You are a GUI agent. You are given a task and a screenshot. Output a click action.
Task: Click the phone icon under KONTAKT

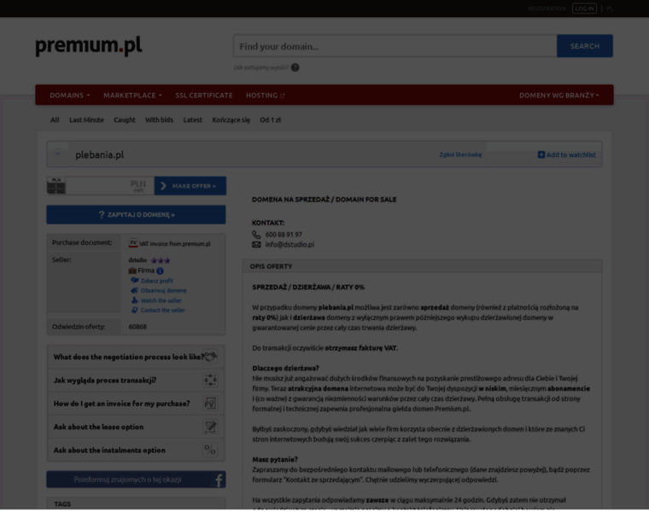click(257, 235)
